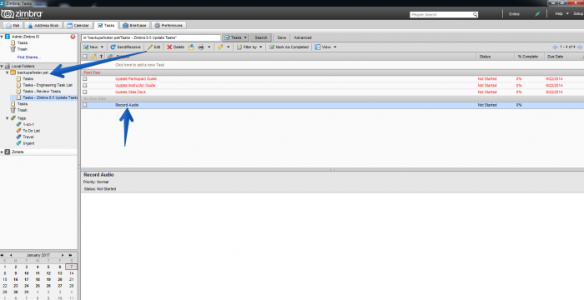
Task: Click the Mark As Completed button
Action: point(289,47)
